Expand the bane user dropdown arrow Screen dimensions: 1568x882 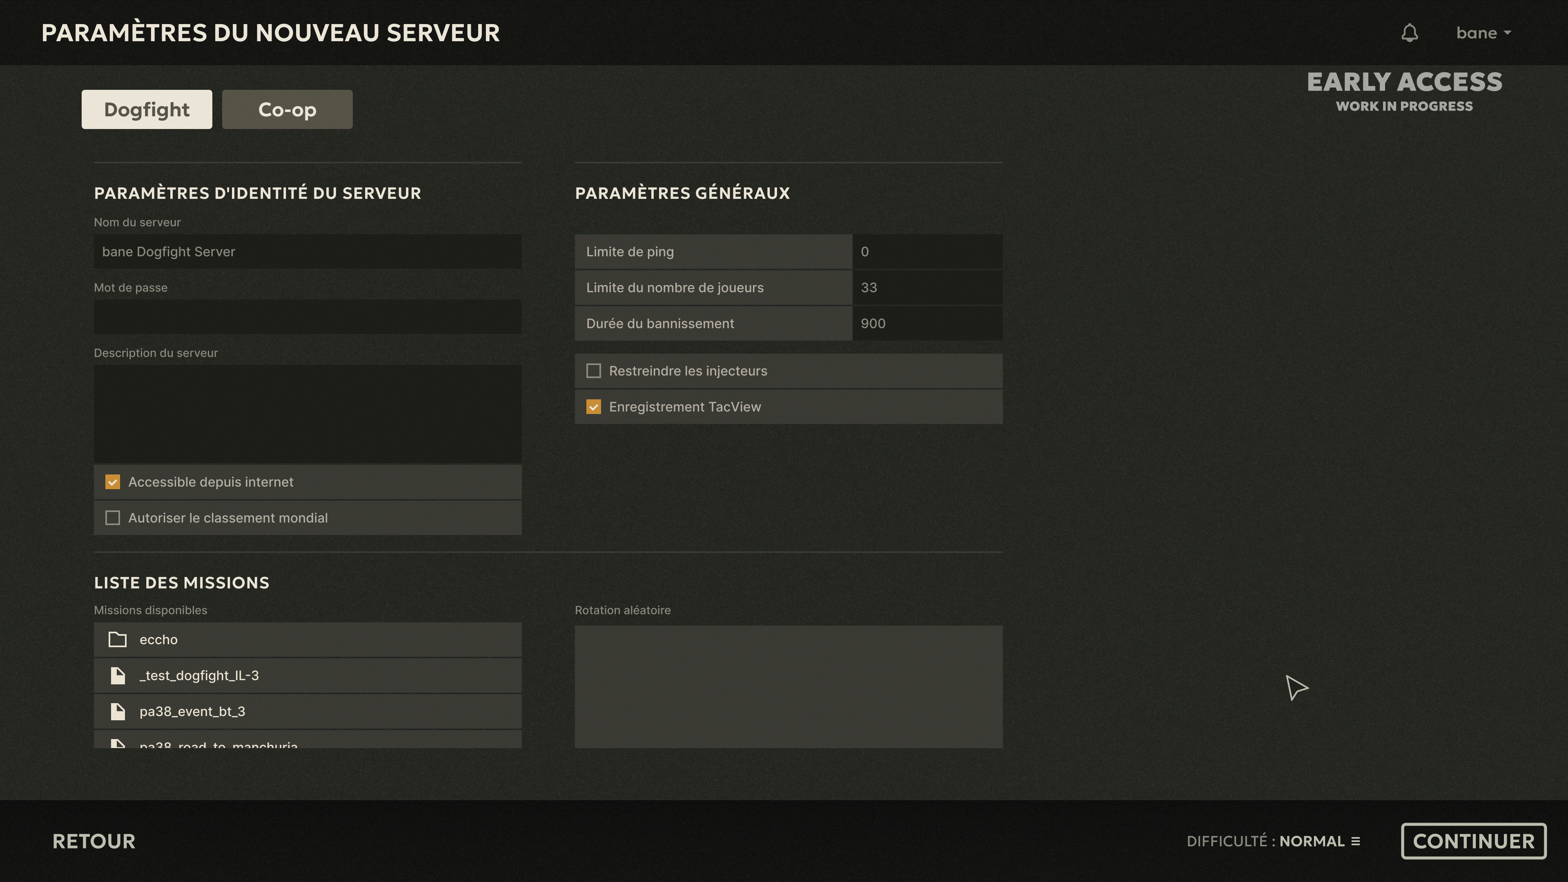coord(1507,33)
